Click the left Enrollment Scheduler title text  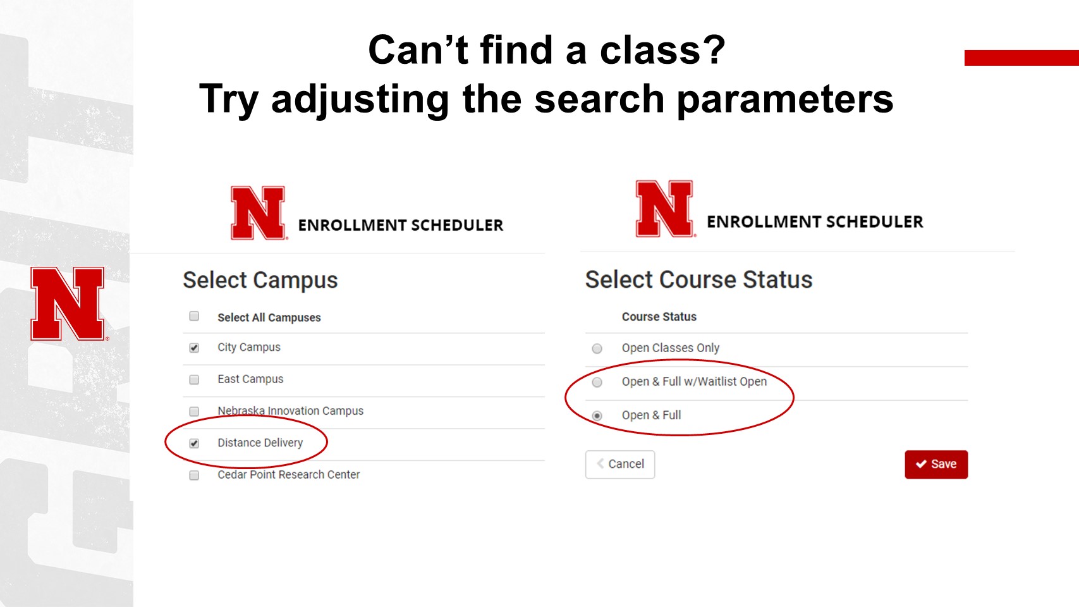click(400, 225)
